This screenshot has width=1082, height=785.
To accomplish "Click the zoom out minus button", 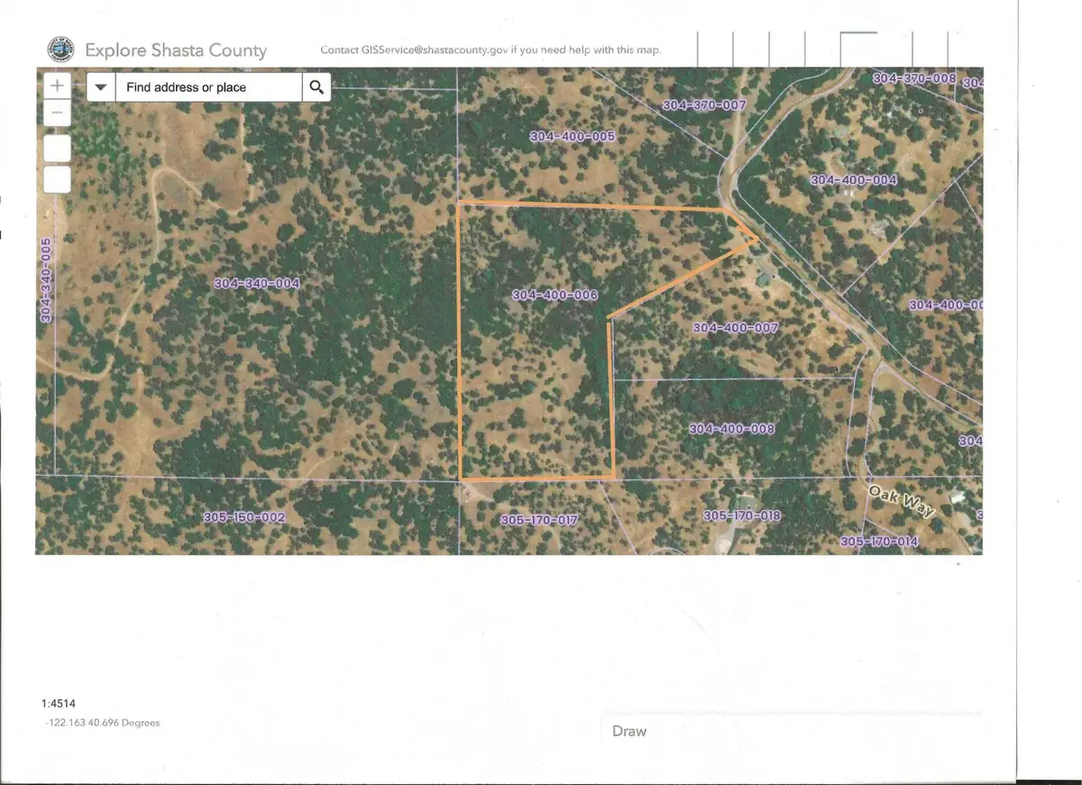I will pyautogui.click(x=57, y=112).
